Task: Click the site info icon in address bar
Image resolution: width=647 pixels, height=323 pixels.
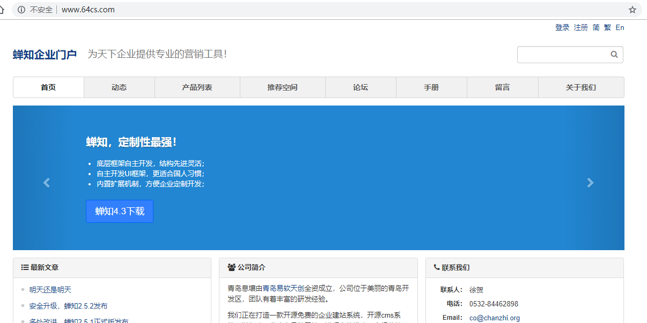Action: coord(21,10)
